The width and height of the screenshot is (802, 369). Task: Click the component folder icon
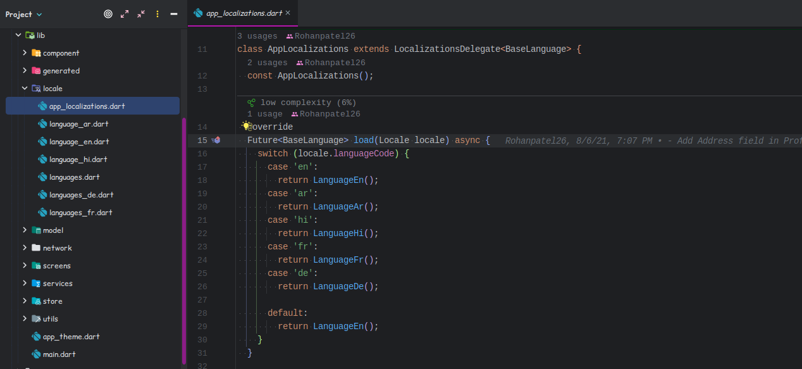[x=36, y=53]
